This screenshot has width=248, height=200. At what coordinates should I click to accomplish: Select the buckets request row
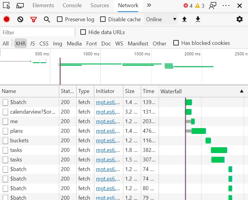point(124,141)
